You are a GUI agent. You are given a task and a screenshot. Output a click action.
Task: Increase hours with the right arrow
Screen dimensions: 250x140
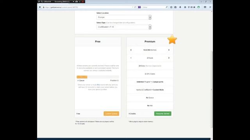pyautogui.click(x=169, y=58)
